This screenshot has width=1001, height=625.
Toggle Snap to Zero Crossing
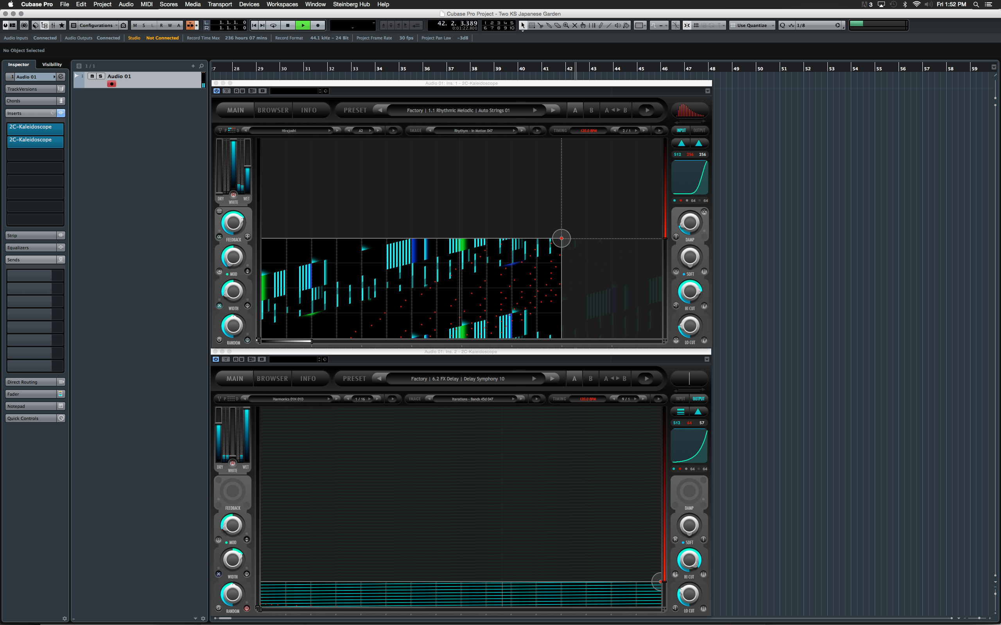coord(675,25)
